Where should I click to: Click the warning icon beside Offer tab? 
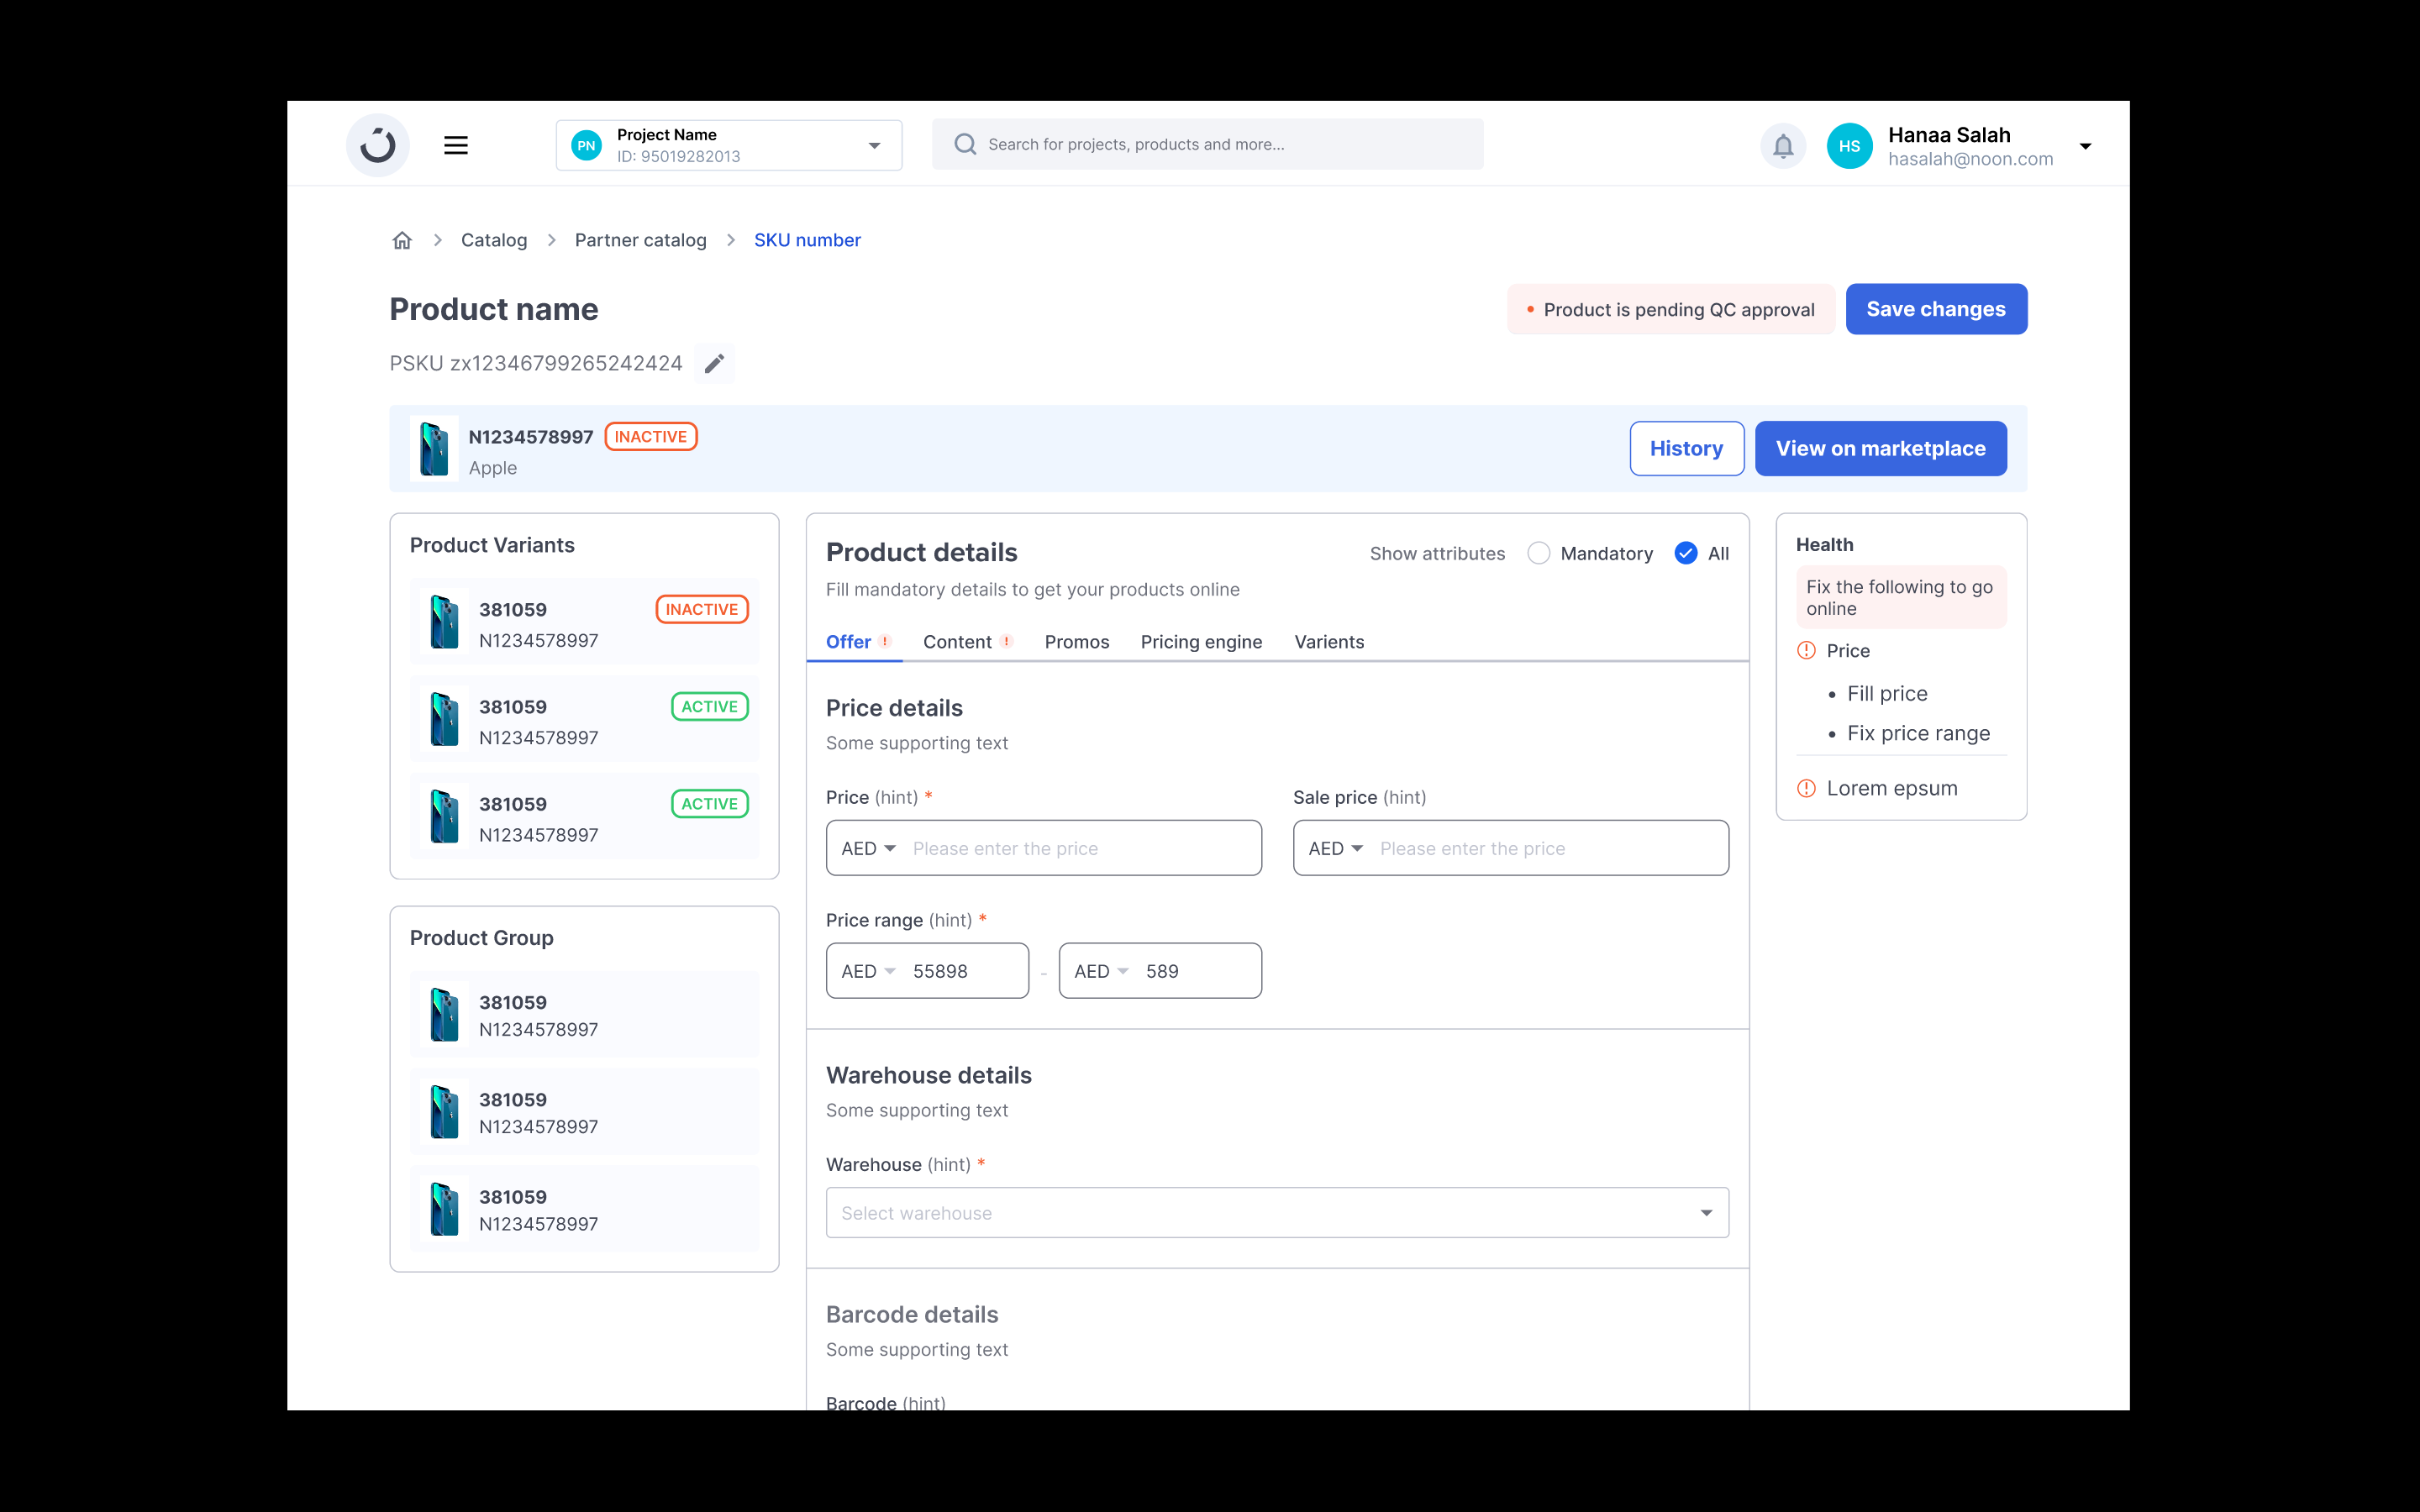(x=885, y=642)
